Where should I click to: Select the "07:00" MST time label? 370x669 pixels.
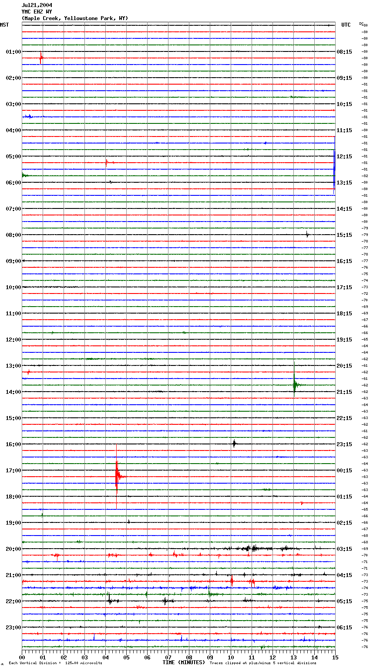click(x=13, y=209)
